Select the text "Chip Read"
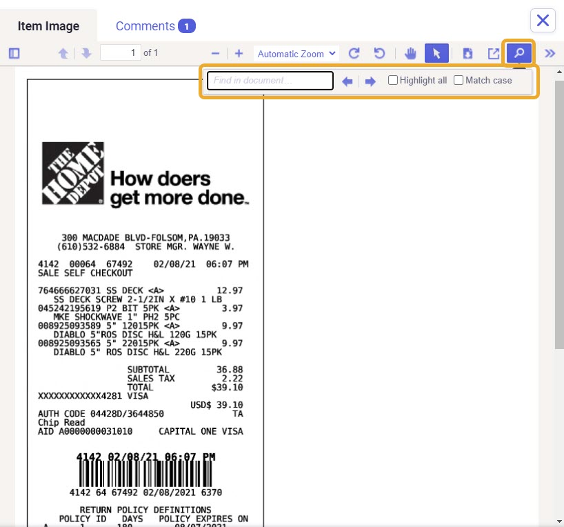Screen dimensions: 564x527 (61, 422)
